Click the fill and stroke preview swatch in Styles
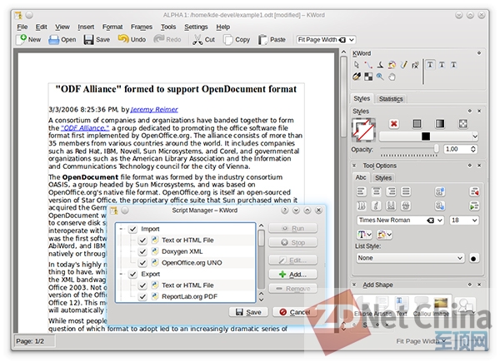The image size is (500, 362). 363,130
